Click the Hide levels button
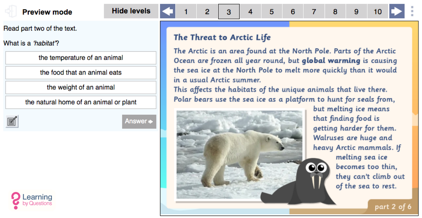 (x=131, y=11)
